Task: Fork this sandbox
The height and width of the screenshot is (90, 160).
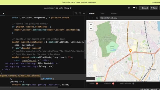Action: pos(154,8)
